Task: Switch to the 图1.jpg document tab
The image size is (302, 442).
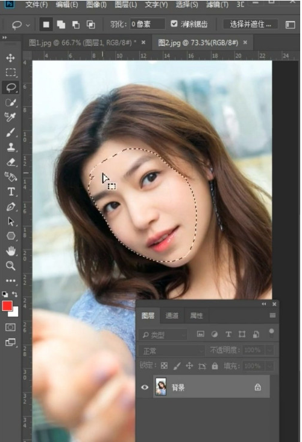Action: pyautogui.click(x=83, y=42)
